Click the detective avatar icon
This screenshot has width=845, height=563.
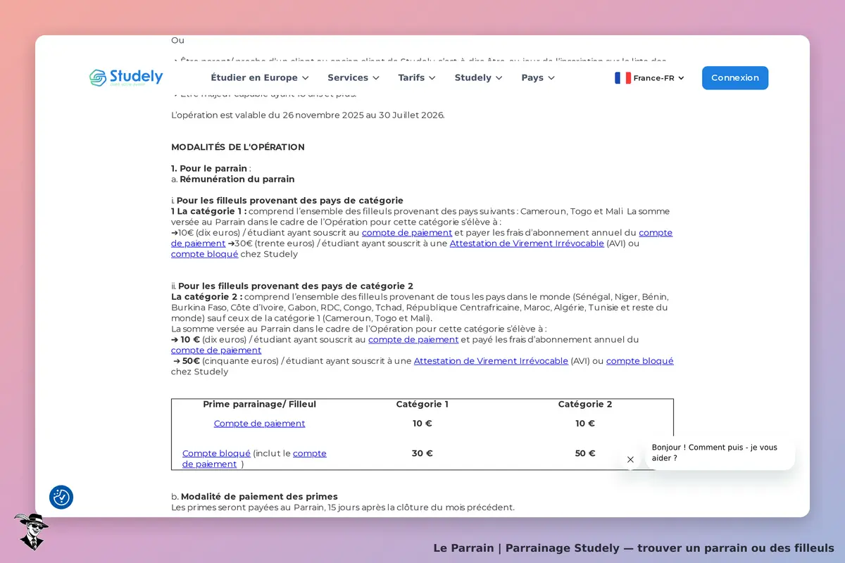tap(31, 531)
